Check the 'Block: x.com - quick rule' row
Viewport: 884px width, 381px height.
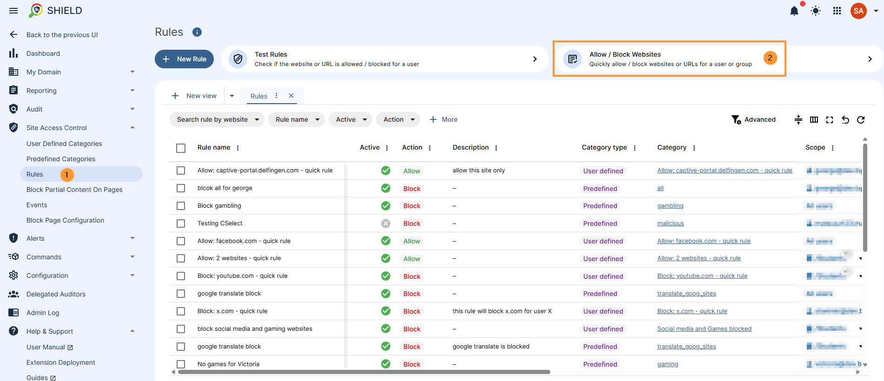point(181,311)
